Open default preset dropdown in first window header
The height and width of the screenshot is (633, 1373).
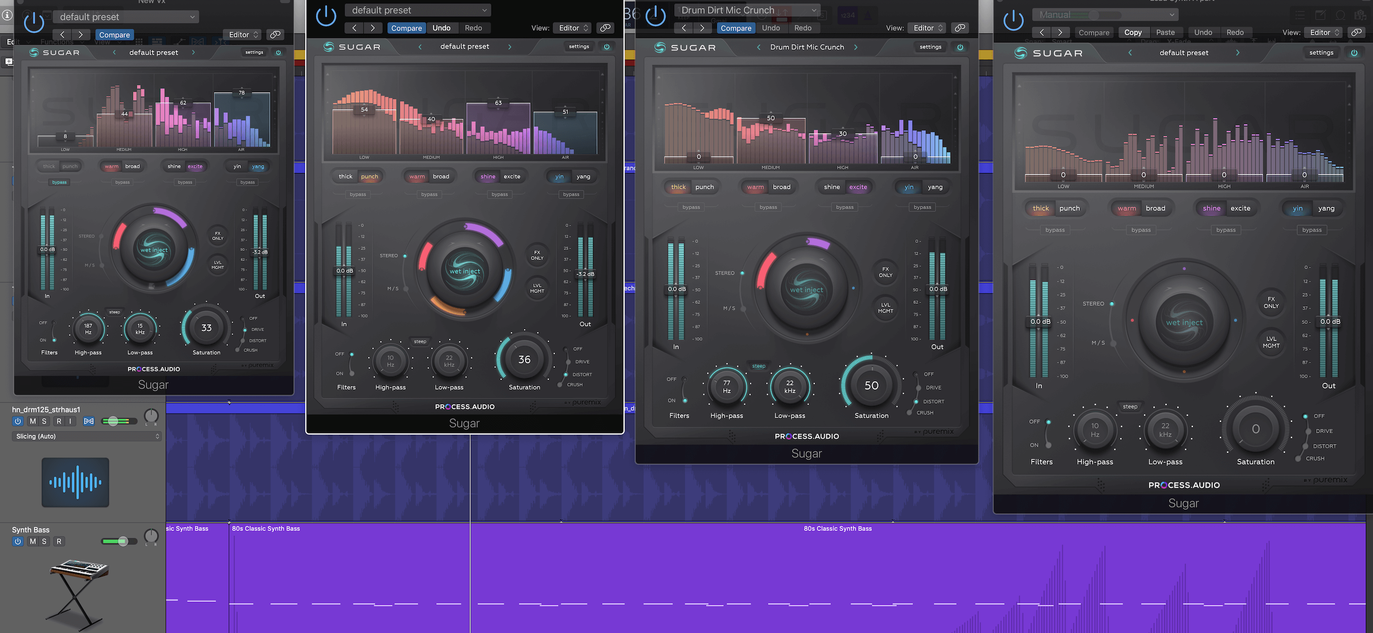(x=126, y=17)
